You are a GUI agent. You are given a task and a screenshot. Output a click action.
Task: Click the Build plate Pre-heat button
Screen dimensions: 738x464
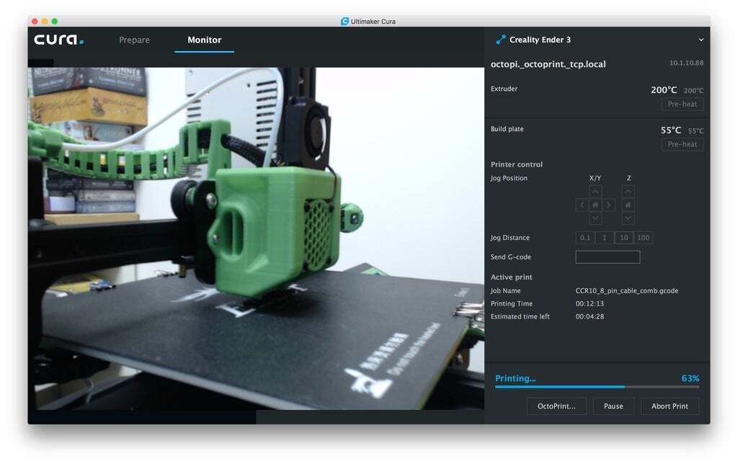coord(683,145)
